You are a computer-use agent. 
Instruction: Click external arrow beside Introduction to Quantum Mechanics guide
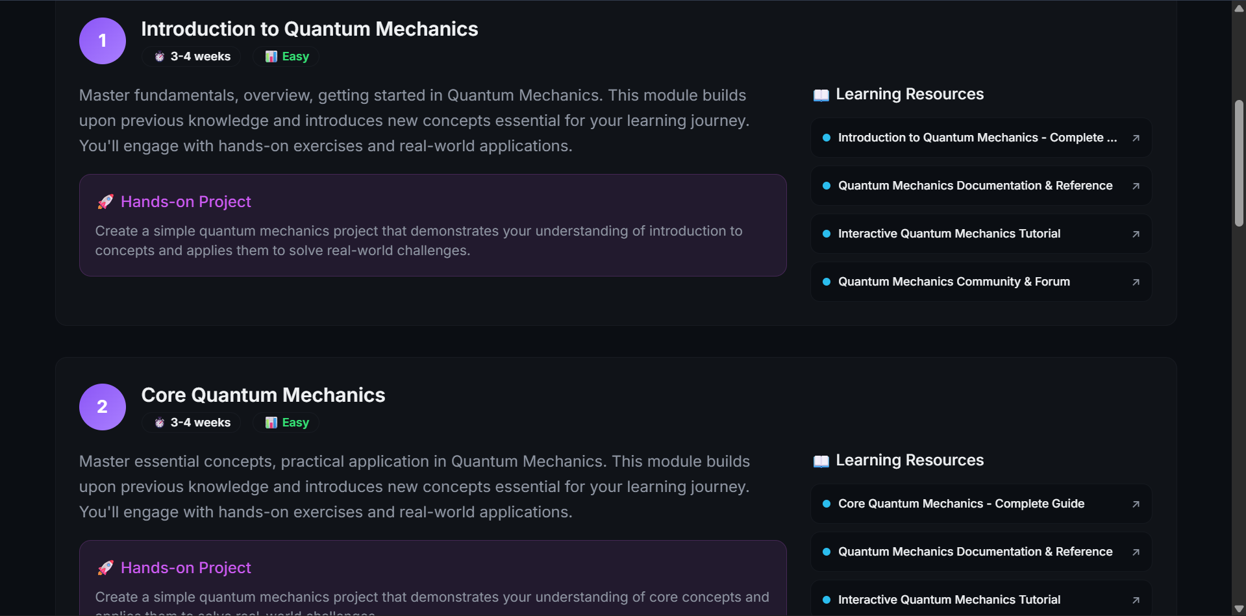click(x=1136, y=138)
